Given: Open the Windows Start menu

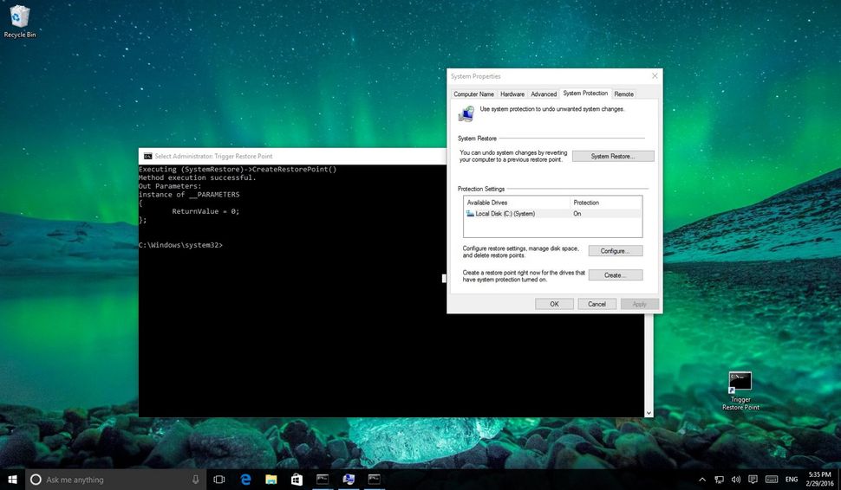Looking at the screenshot, I should tap(12, 480).
